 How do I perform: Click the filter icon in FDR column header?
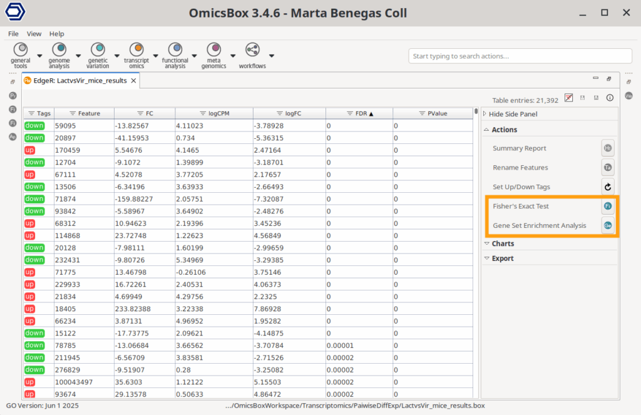[x=350, y=113]
